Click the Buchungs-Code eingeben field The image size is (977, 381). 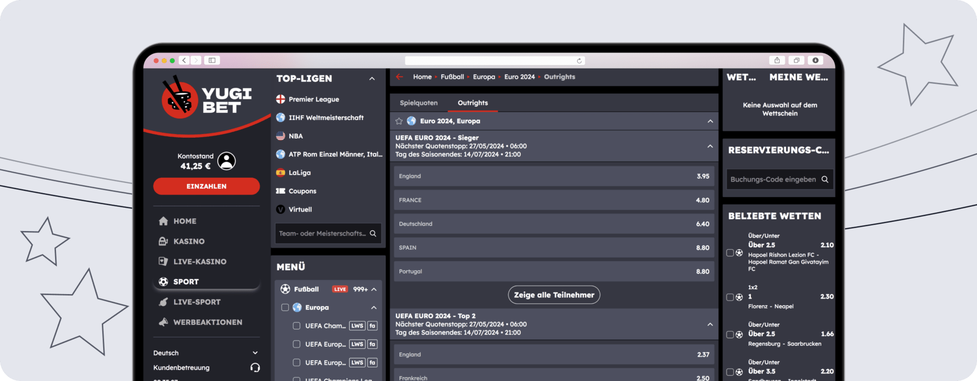(x=779, y=179)
